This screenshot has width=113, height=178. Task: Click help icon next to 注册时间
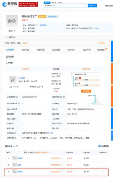(x=60, y=81)
